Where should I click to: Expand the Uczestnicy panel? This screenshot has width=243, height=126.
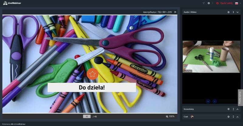point(238,109)
